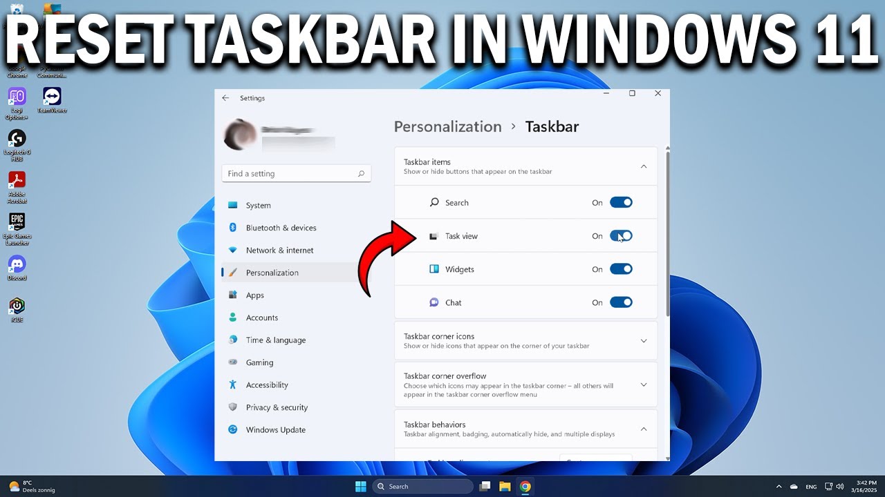Viewport: 885px width, 497px height.
Task: Open Task View from the taskbar
Action: [485, 487]
